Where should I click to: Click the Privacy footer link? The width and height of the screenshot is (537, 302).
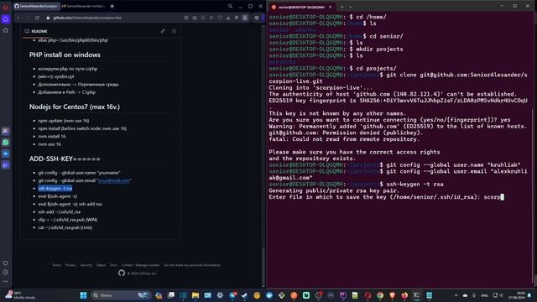(70, 265)
